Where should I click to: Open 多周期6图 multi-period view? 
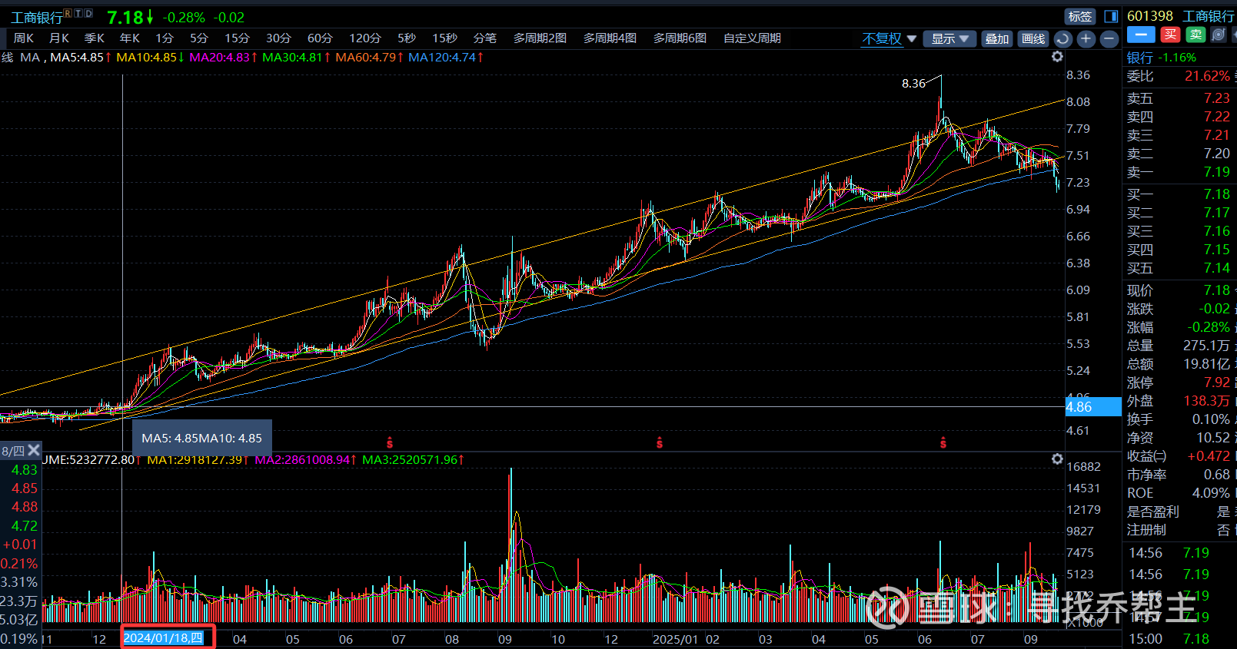click(x=680, y=38)
